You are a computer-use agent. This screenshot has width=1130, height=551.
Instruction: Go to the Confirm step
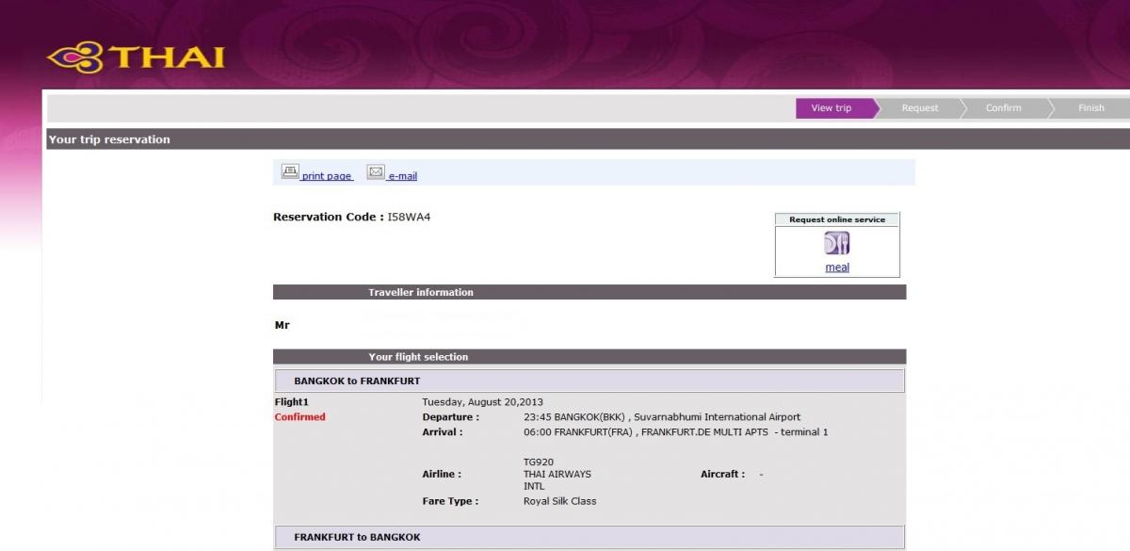[1003, 108]
